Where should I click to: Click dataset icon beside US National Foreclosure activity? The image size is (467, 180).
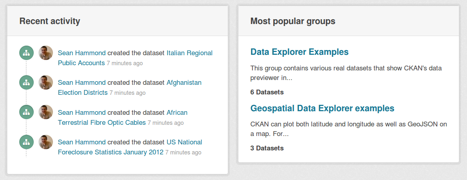point(26,142)
